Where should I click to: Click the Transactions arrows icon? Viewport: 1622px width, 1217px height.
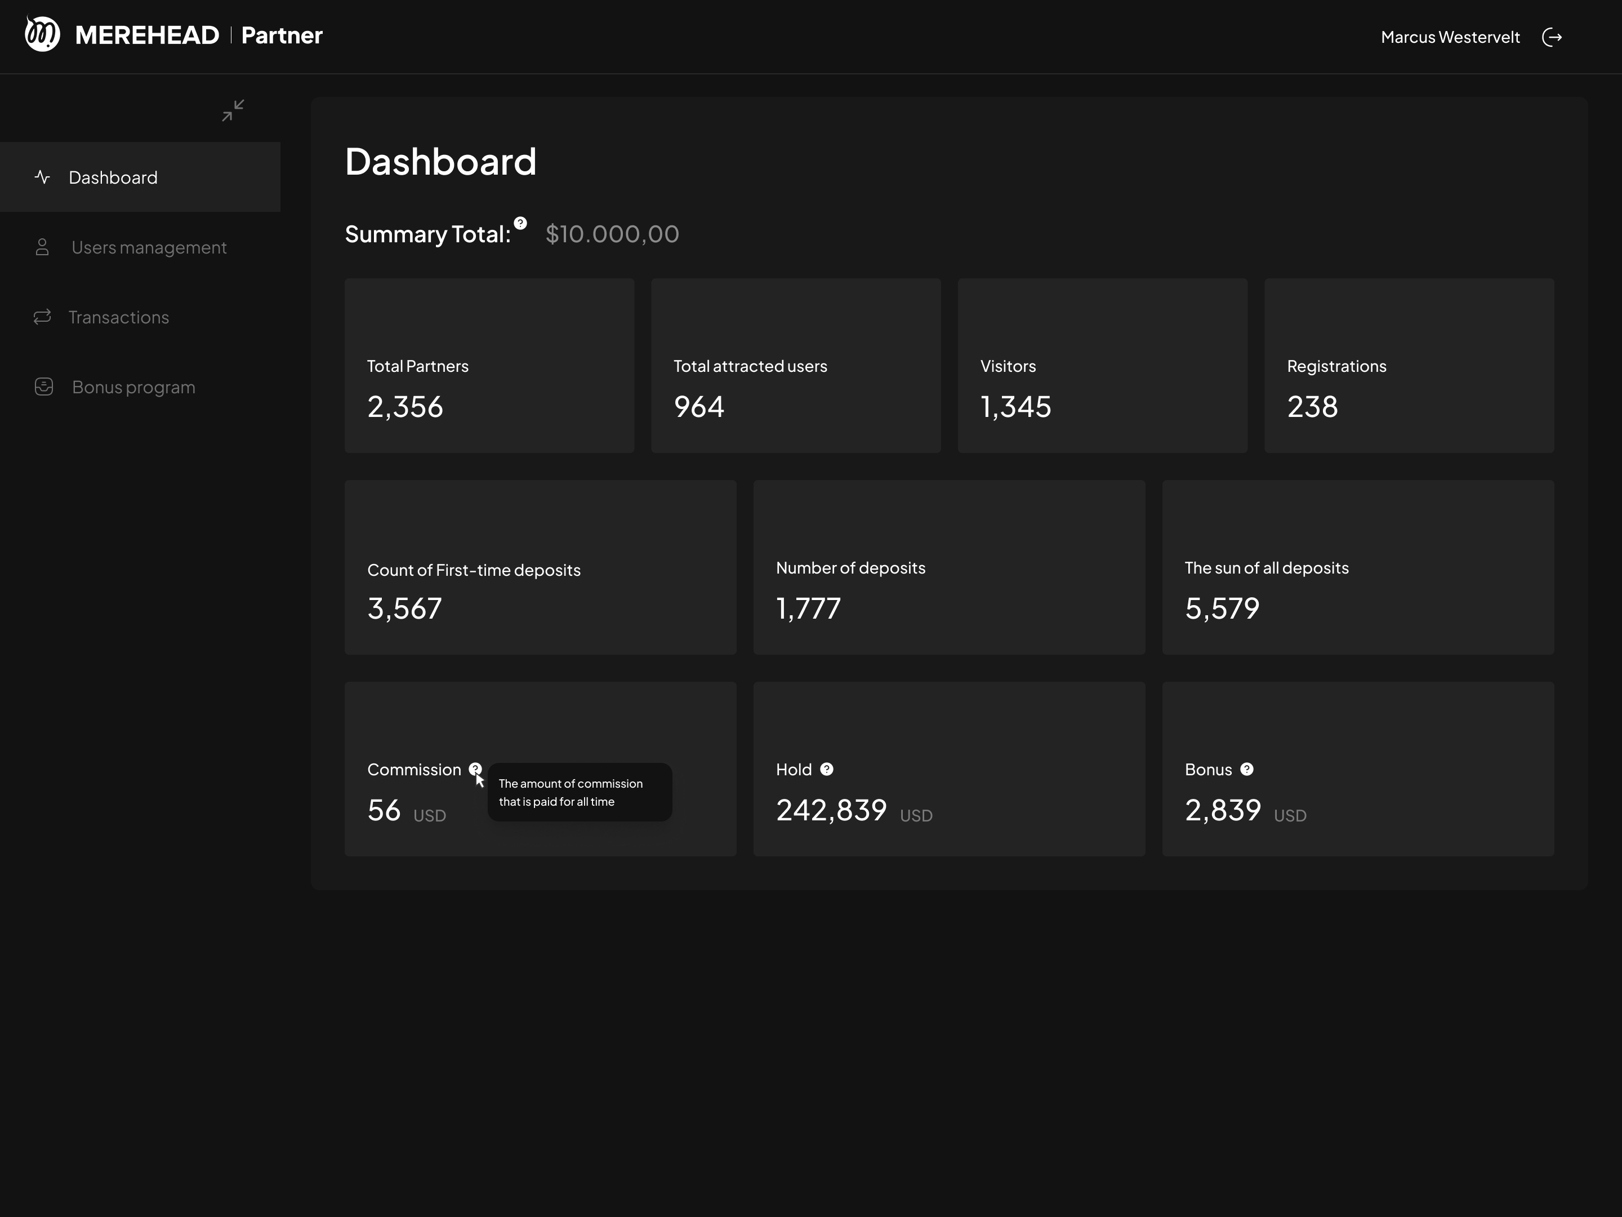point(43,317)
